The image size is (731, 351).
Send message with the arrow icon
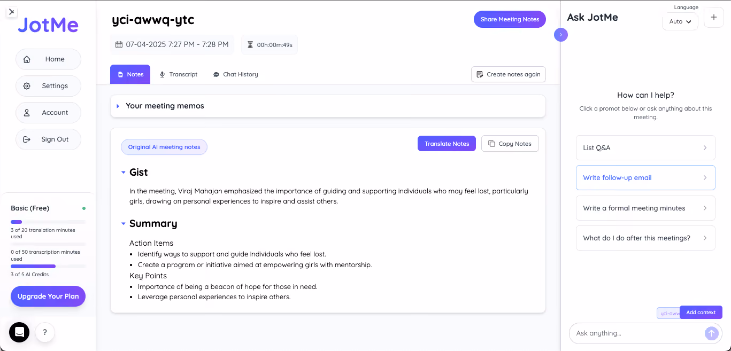click(x=711, y=333)
